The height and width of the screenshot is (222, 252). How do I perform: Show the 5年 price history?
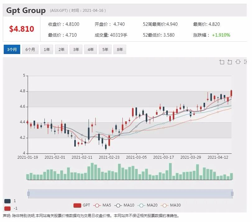coord(105,49)
